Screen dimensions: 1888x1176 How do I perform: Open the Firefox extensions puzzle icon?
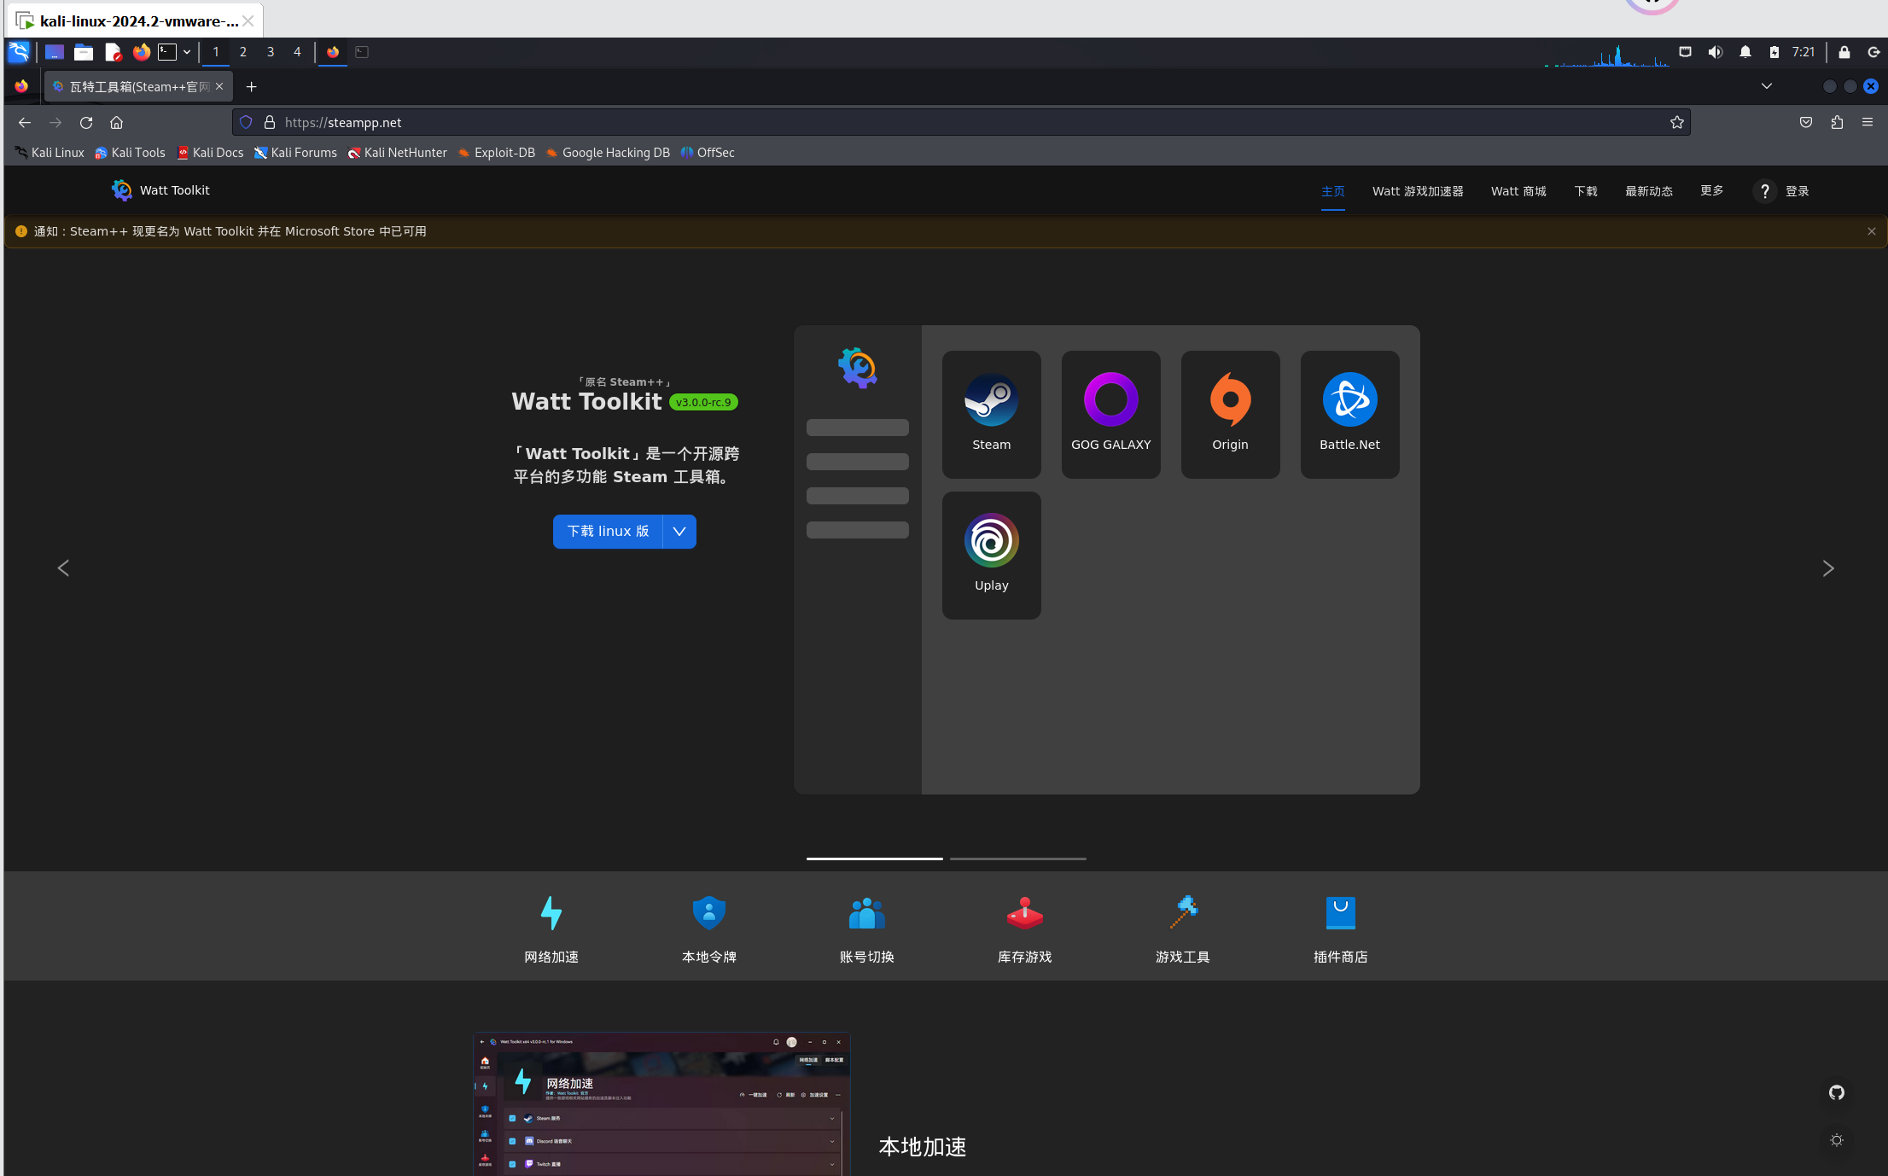[1837, 122]
